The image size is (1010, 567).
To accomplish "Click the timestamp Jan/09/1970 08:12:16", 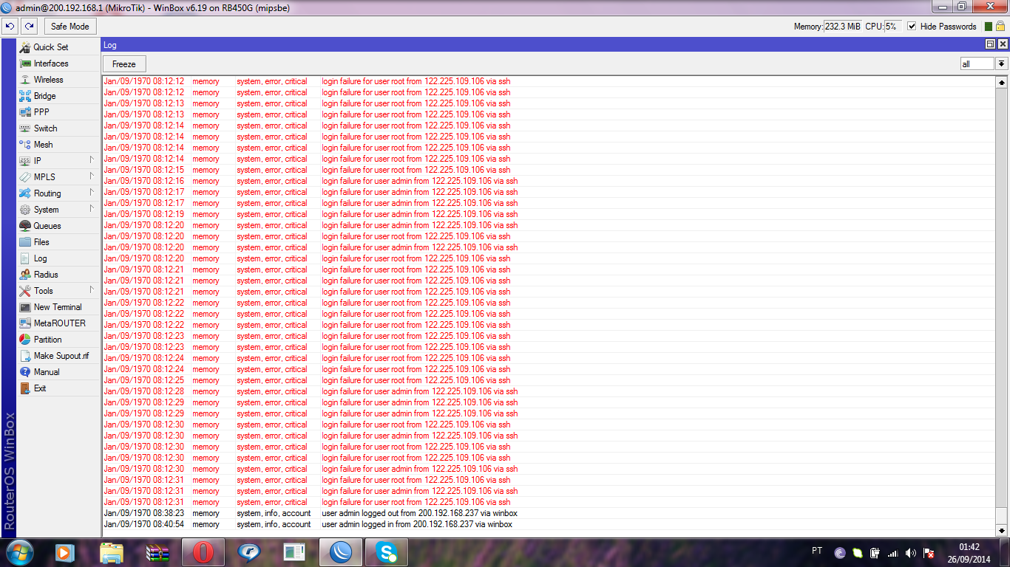I will 144,181.
